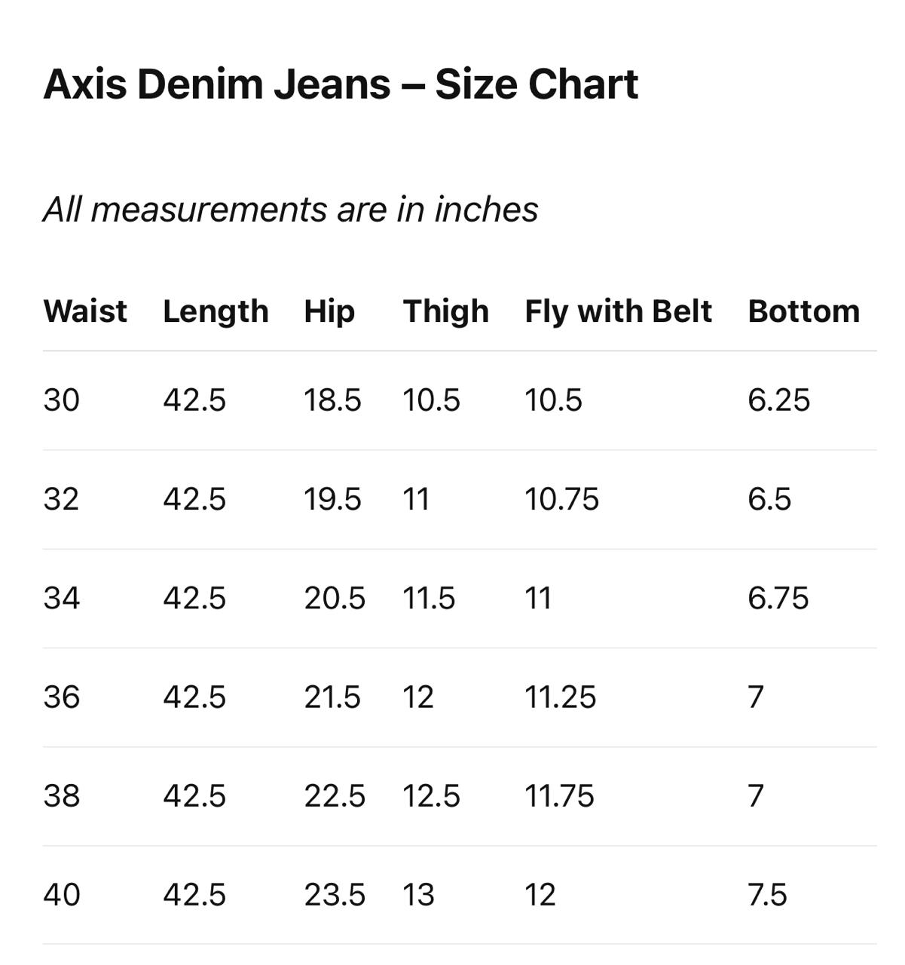Click the Length column header

pos(216,311)
